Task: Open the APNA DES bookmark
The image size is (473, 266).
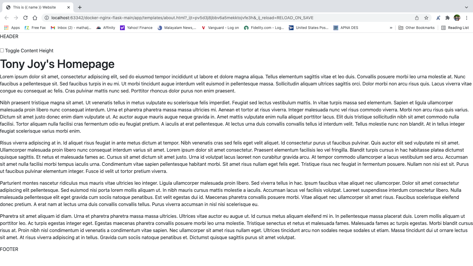Action: click(346, 28)
